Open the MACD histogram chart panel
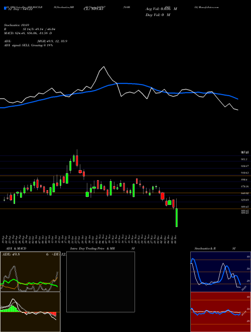The height and width of the screenshot is (332, 251). (30, 312)
